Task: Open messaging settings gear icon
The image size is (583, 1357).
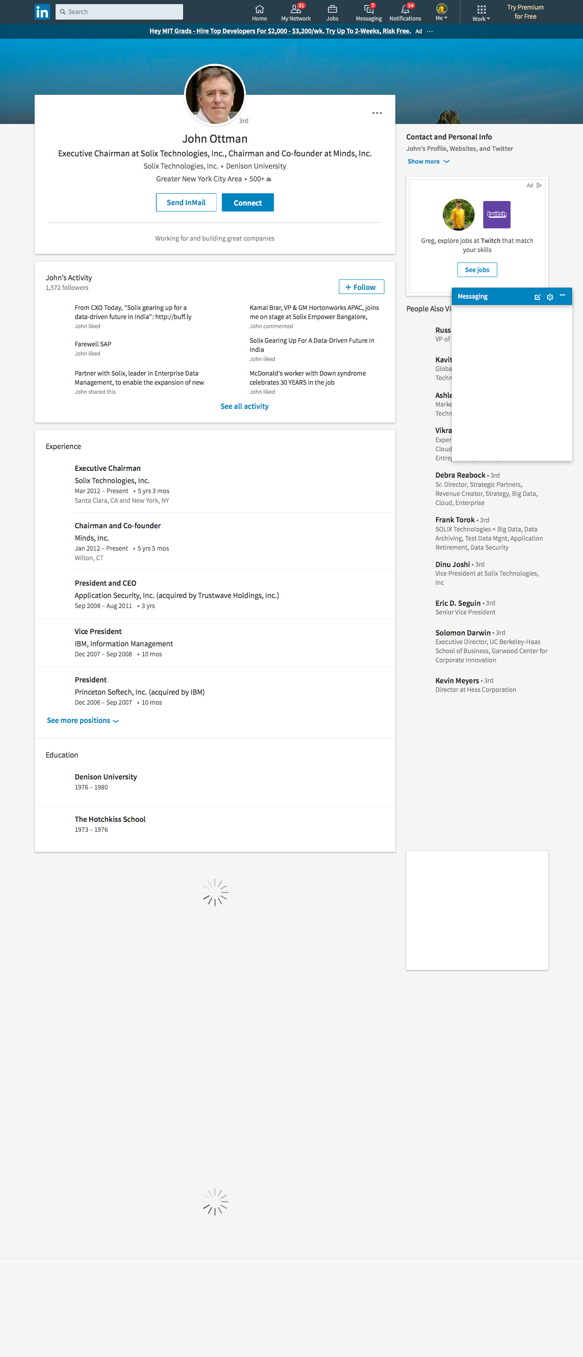Action: click(550, 297)
